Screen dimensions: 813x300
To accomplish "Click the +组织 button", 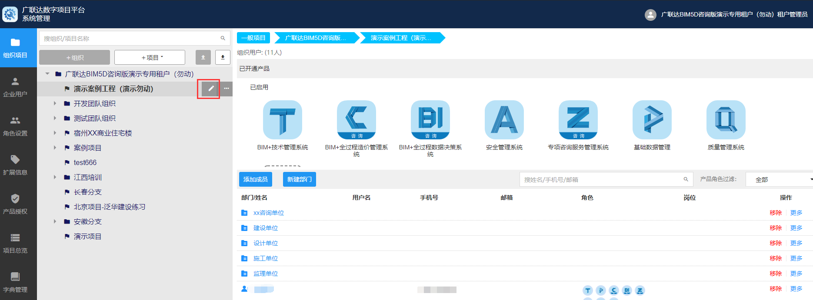I will pos(75,57).
